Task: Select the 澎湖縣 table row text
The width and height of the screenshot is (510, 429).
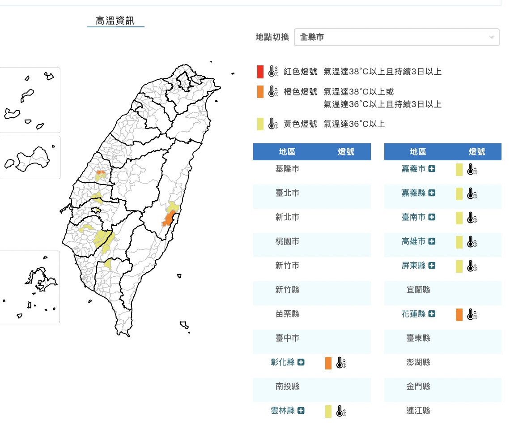Action: tap(418, 362)
